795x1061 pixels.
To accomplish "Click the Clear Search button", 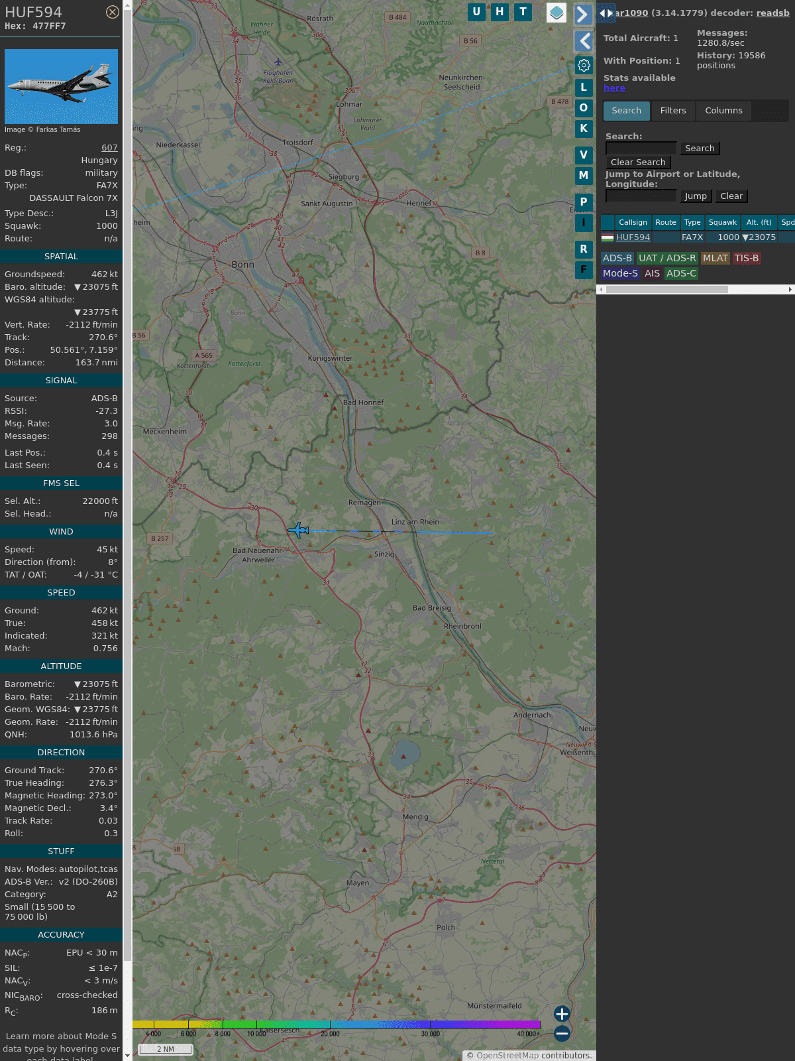I will tap(638, 162).
